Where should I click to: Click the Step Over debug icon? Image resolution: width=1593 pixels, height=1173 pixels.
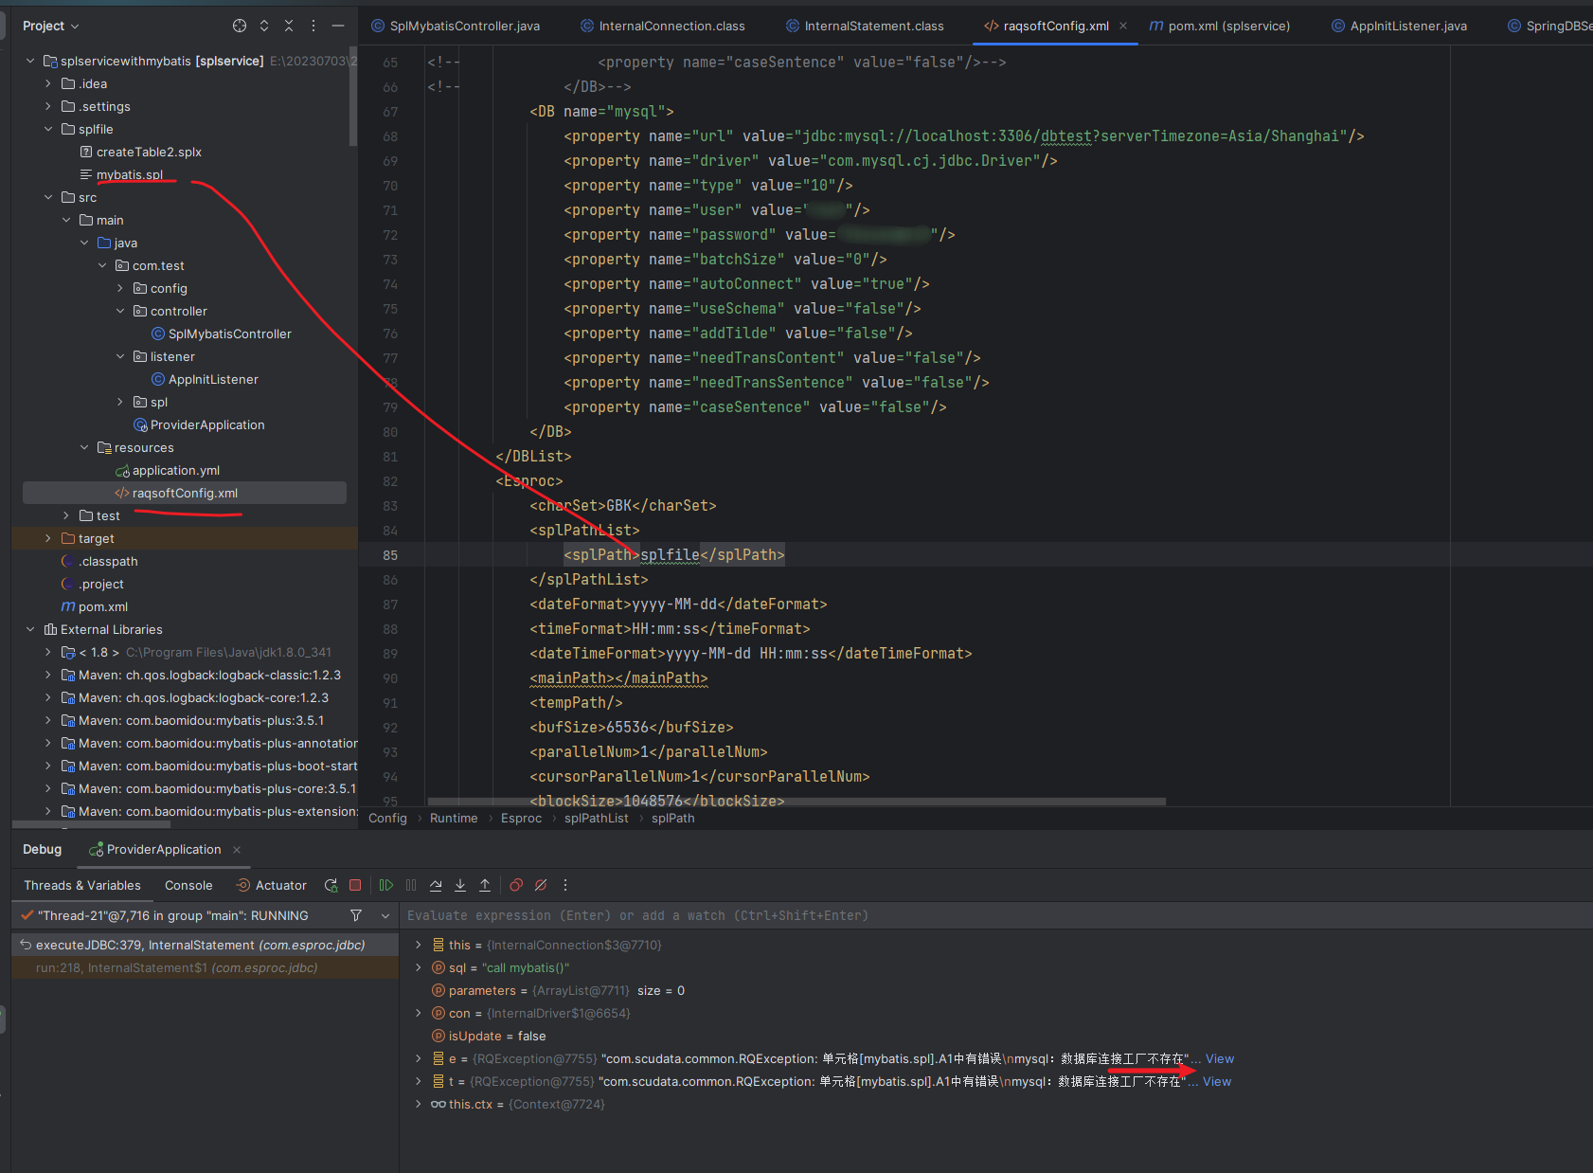(436, 885)
